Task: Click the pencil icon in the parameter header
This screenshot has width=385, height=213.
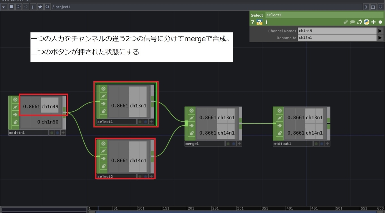Action: [346, 22]
